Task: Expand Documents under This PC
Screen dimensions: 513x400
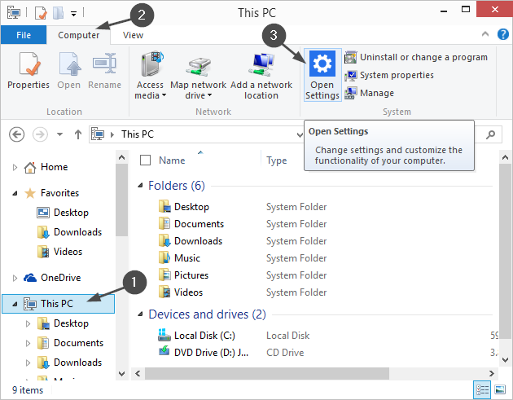Action: (x=28, y=343)
